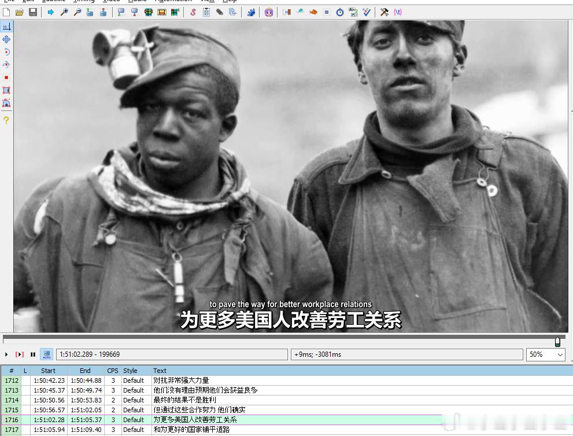Jump video to subtitle start
The image size is (573, 436).
coord(90,12)
